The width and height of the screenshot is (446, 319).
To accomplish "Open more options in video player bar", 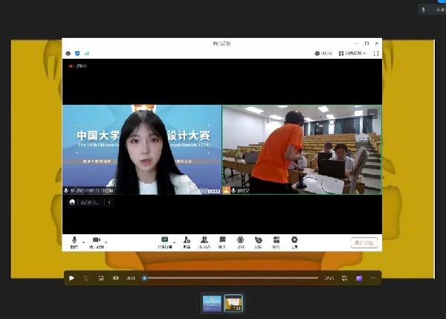I will tap(373, 278).
